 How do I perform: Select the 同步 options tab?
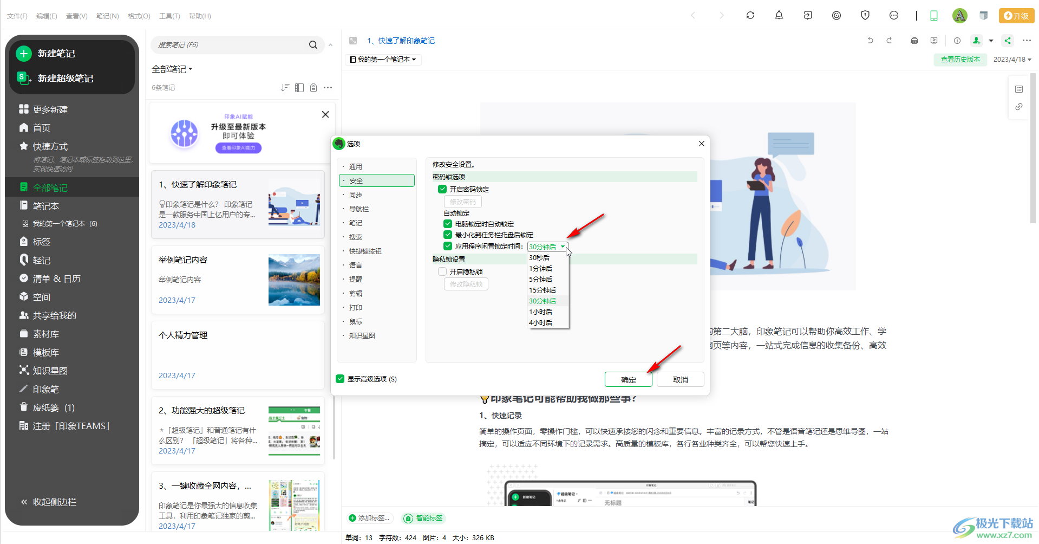pos(377,195)
